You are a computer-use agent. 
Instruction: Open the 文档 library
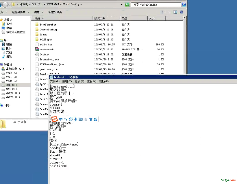[9, 52]
